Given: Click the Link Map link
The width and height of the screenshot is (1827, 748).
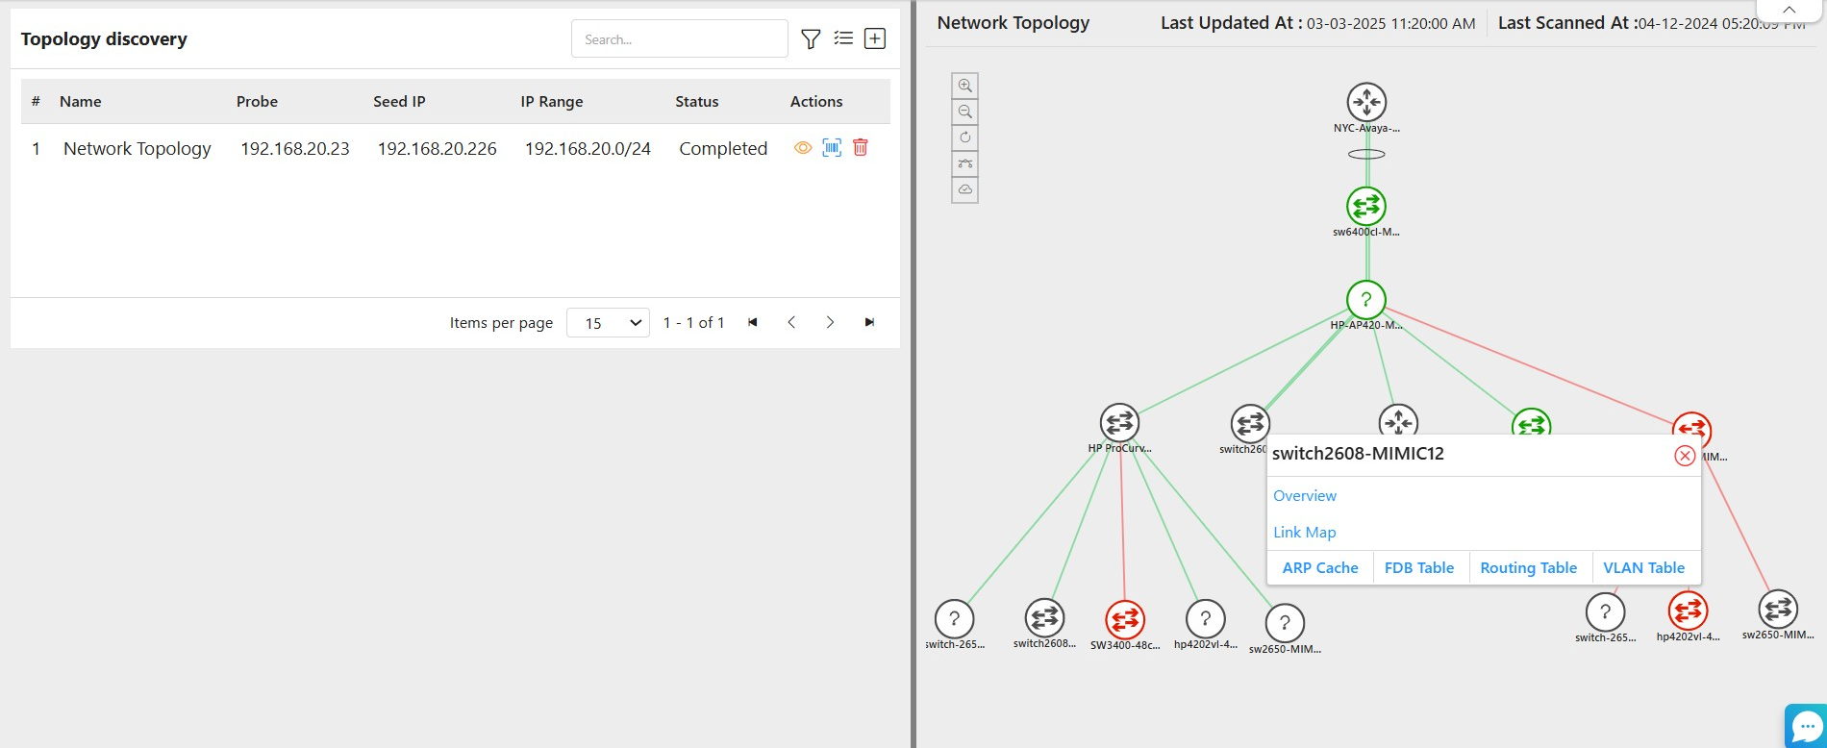Looking at the screenshot, I should coord(1305,533).
